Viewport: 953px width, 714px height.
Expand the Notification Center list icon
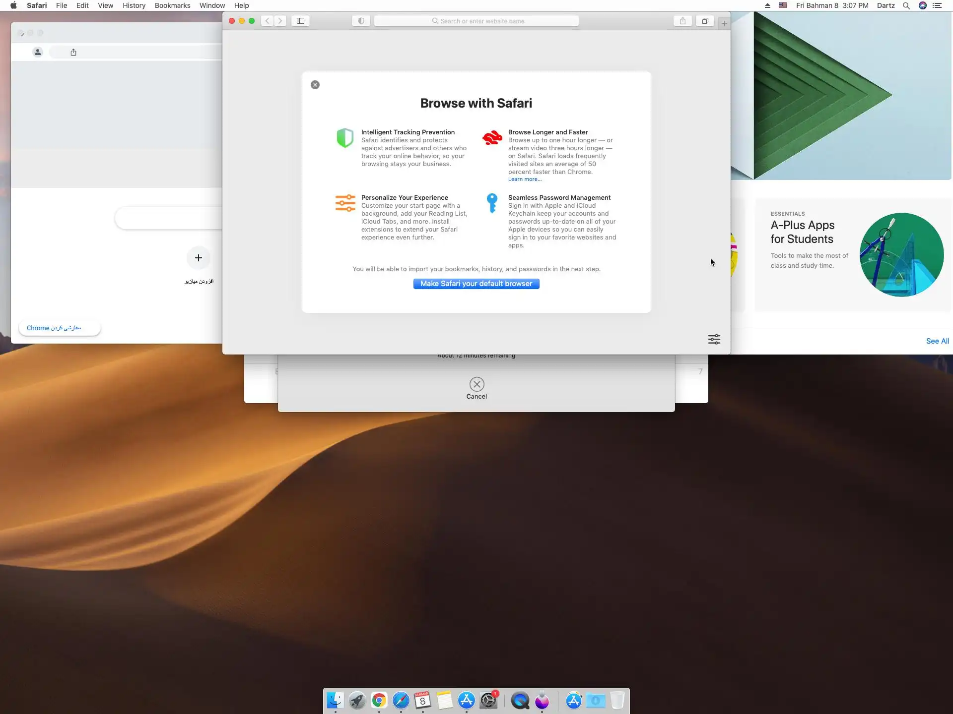(937, 5)
